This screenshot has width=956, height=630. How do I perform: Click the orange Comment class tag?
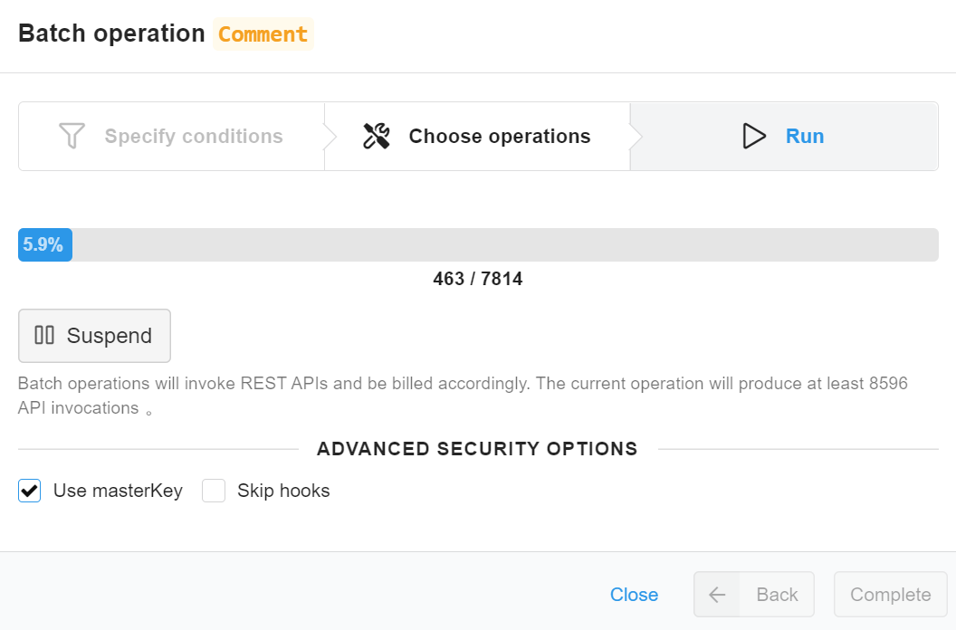tap(263, 34)
